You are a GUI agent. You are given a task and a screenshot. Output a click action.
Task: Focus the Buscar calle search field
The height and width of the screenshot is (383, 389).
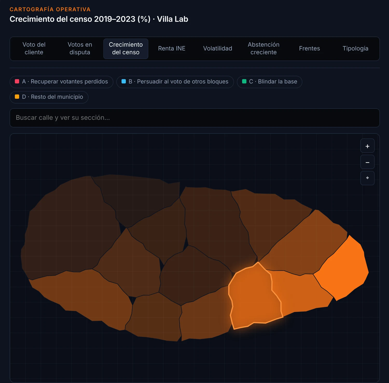pyautogui.click(x=195, y=118)
